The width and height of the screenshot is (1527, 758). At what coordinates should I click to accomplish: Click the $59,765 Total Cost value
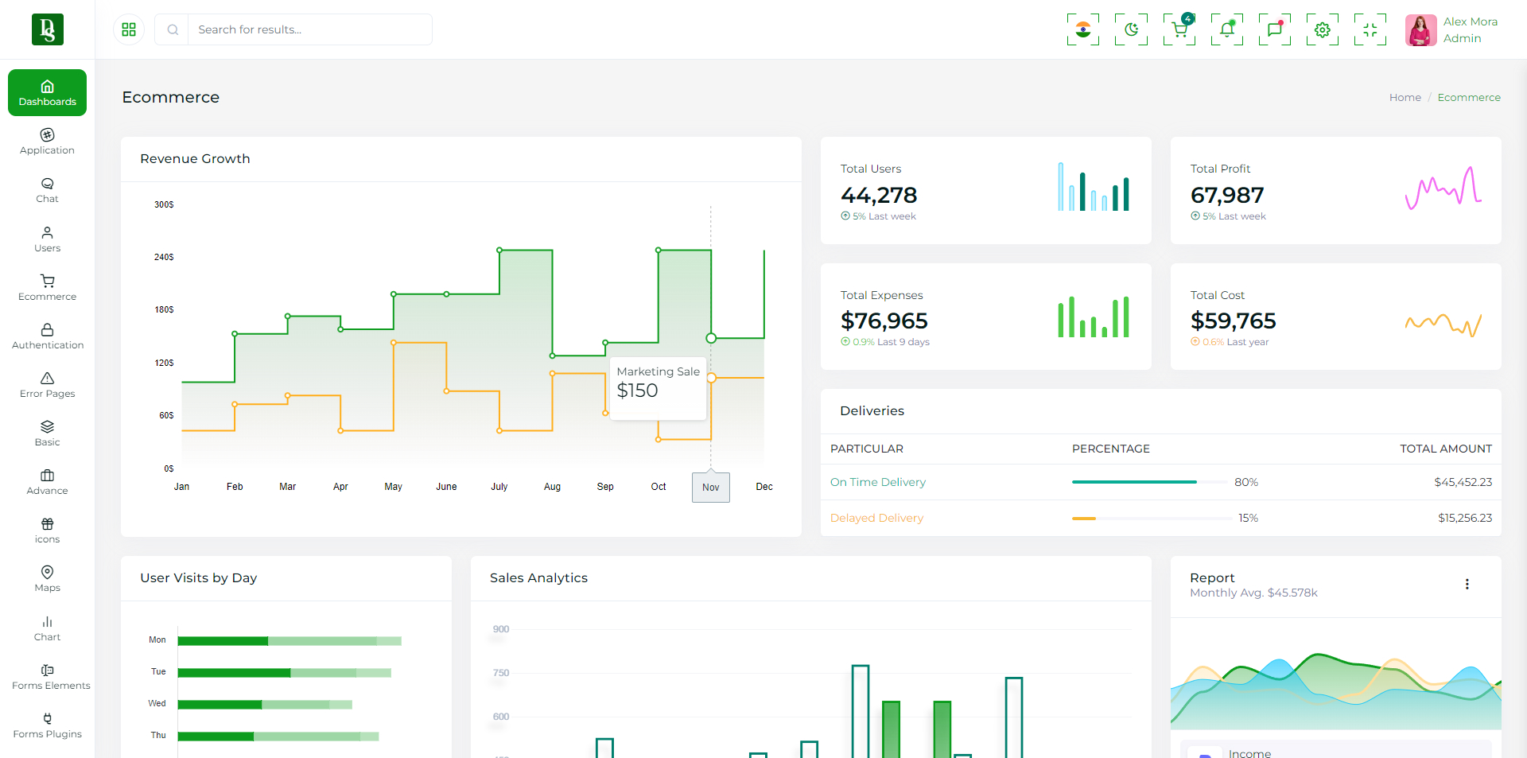pyautogui.click(x=1233, y=321)
